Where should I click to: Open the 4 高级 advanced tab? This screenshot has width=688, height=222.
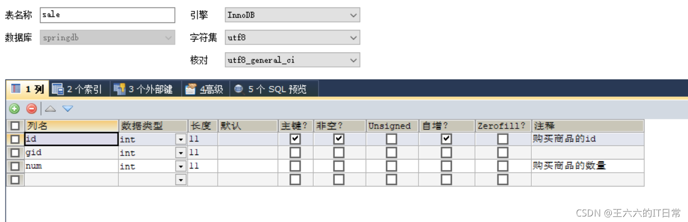(x=204, y=89)
